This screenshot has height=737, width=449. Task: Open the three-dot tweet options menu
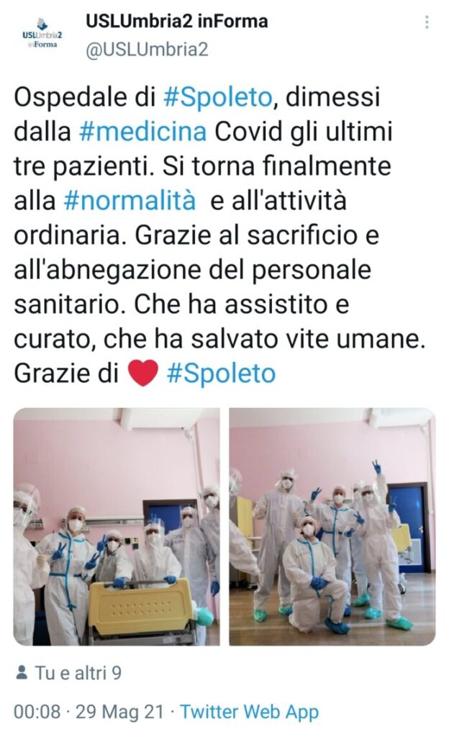tap(426, 22)
